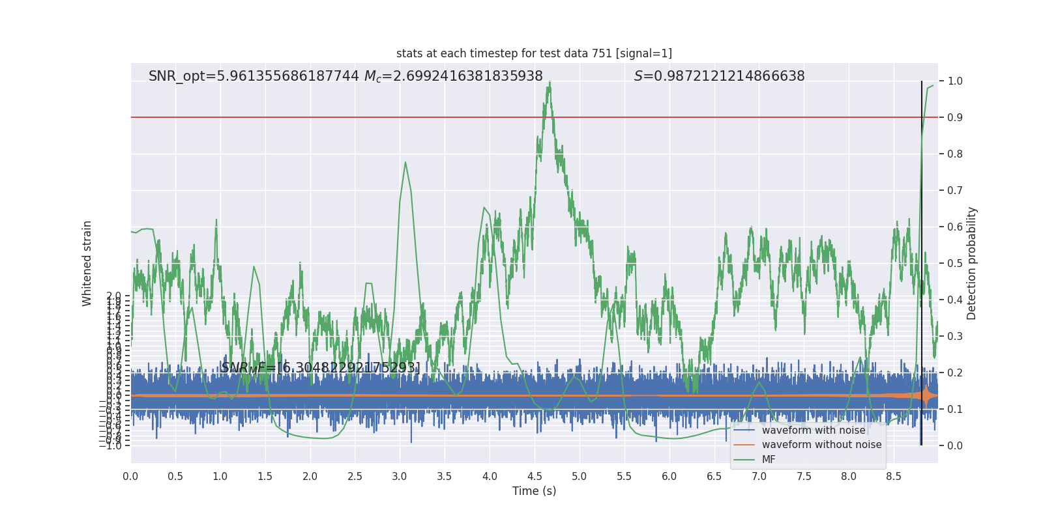Click the right-axis tick label 0.2
1043x521 pixels.
pyautogui.click(x=955, y=373)
